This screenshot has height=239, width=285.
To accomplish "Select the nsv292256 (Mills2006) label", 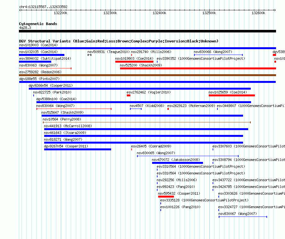I will [177, 180].
